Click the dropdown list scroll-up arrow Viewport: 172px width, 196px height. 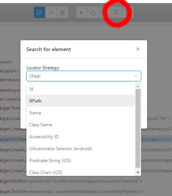pos(138,86)
